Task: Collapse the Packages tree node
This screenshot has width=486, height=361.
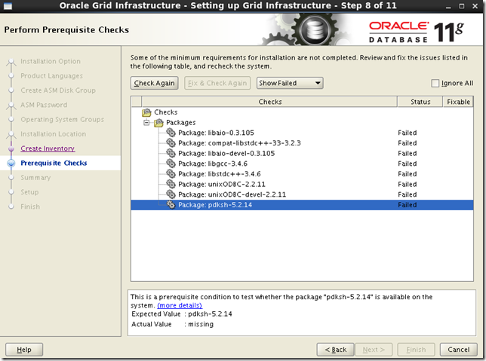Action: coord(146,123)
